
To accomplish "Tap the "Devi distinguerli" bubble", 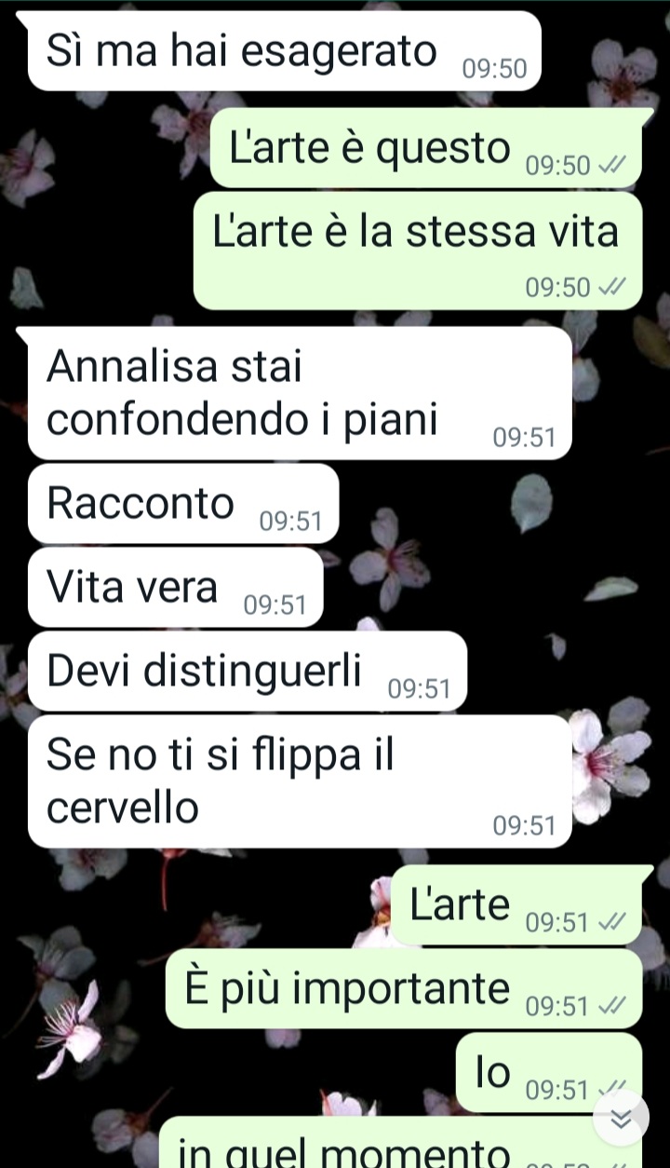I will pyautogui.click(x=248, y=672).
